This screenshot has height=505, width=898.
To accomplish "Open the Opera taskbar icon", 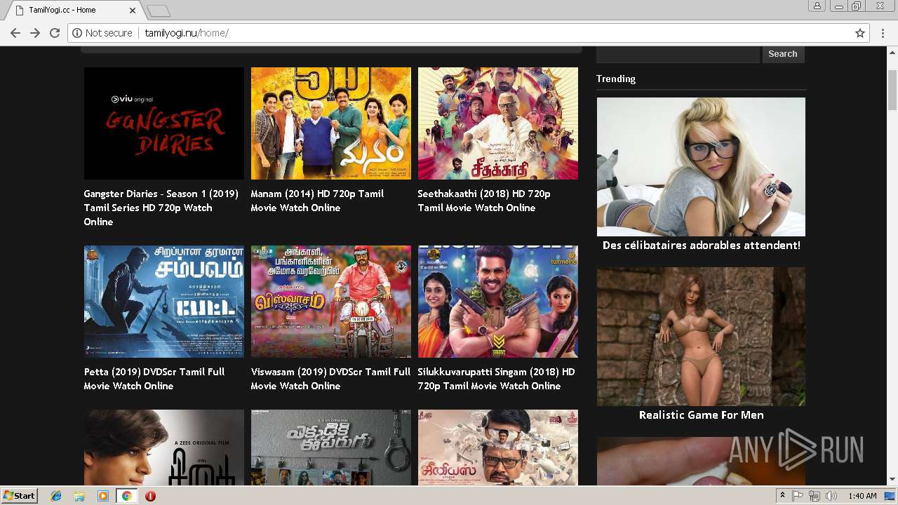I will click(x=150, y=496).
